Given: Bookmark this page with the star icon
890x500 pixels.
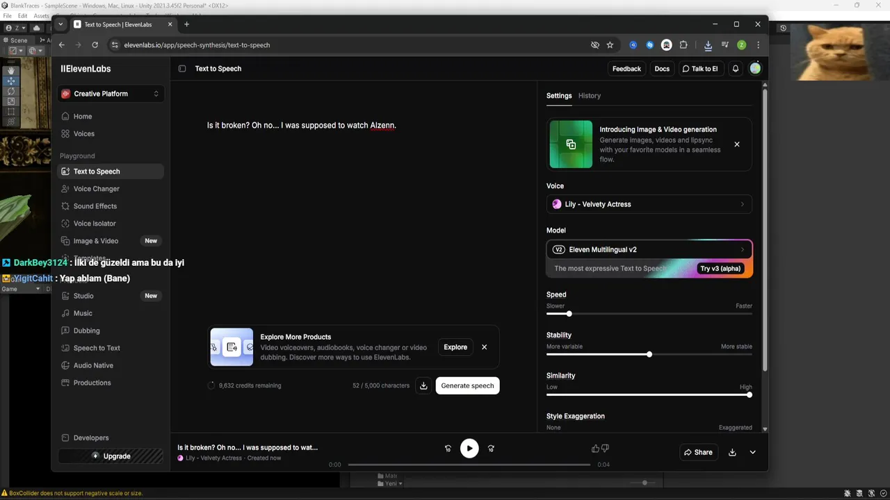Looking at the screenshot, I should coord(610,45).
